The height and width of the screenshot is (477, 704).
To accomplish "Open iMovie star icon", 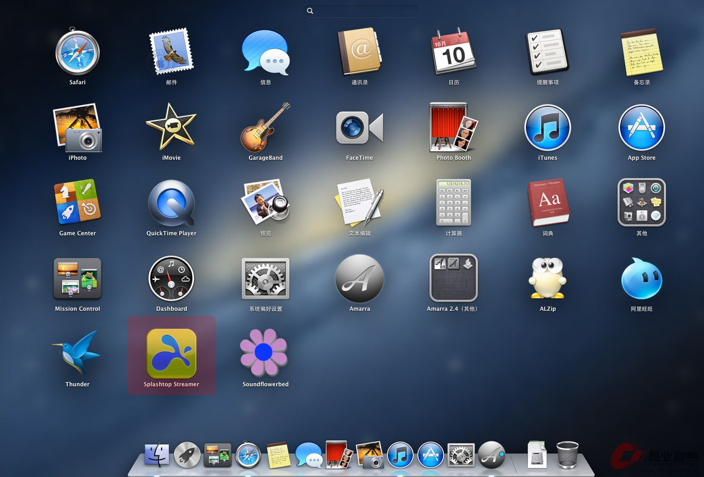I will click(171, 127).
